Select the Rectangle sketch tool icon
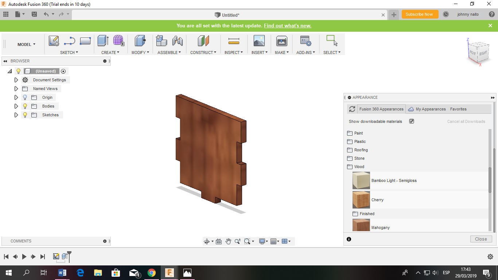The image size is (498, 280). pos(85,41)
